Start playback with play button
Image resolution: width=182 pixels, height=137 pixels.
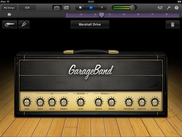[x=91, y=8]
